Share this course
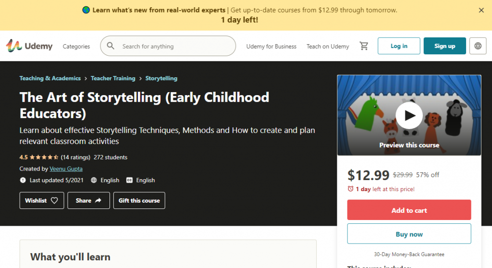 tap(88, 201)
